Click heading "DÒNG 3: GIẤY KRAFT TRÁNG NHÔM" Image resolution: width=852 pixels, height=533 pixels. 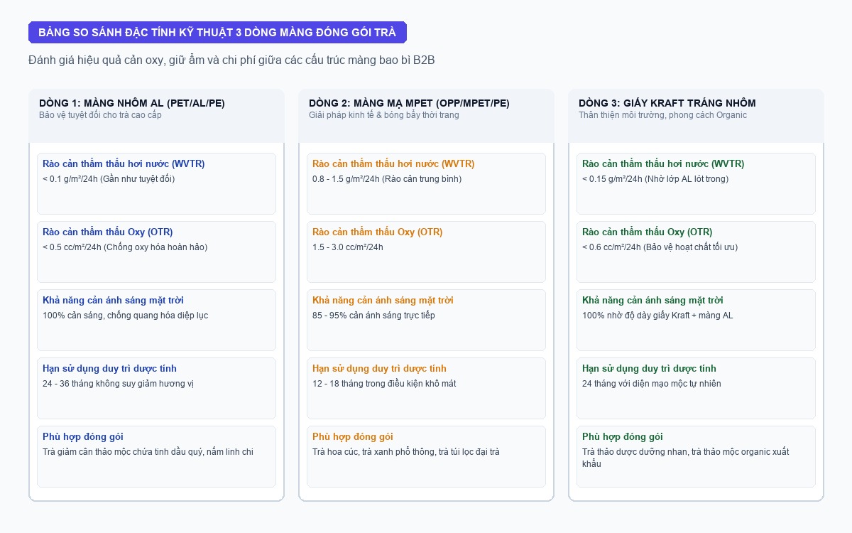[667, 103]
